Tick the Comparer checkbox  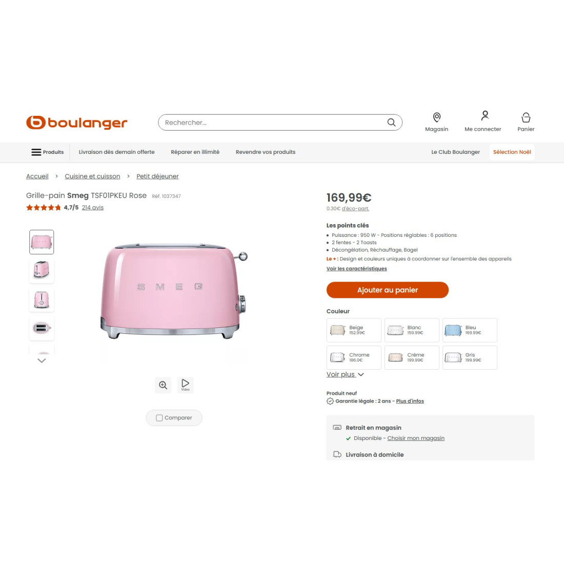pos(159,418)
